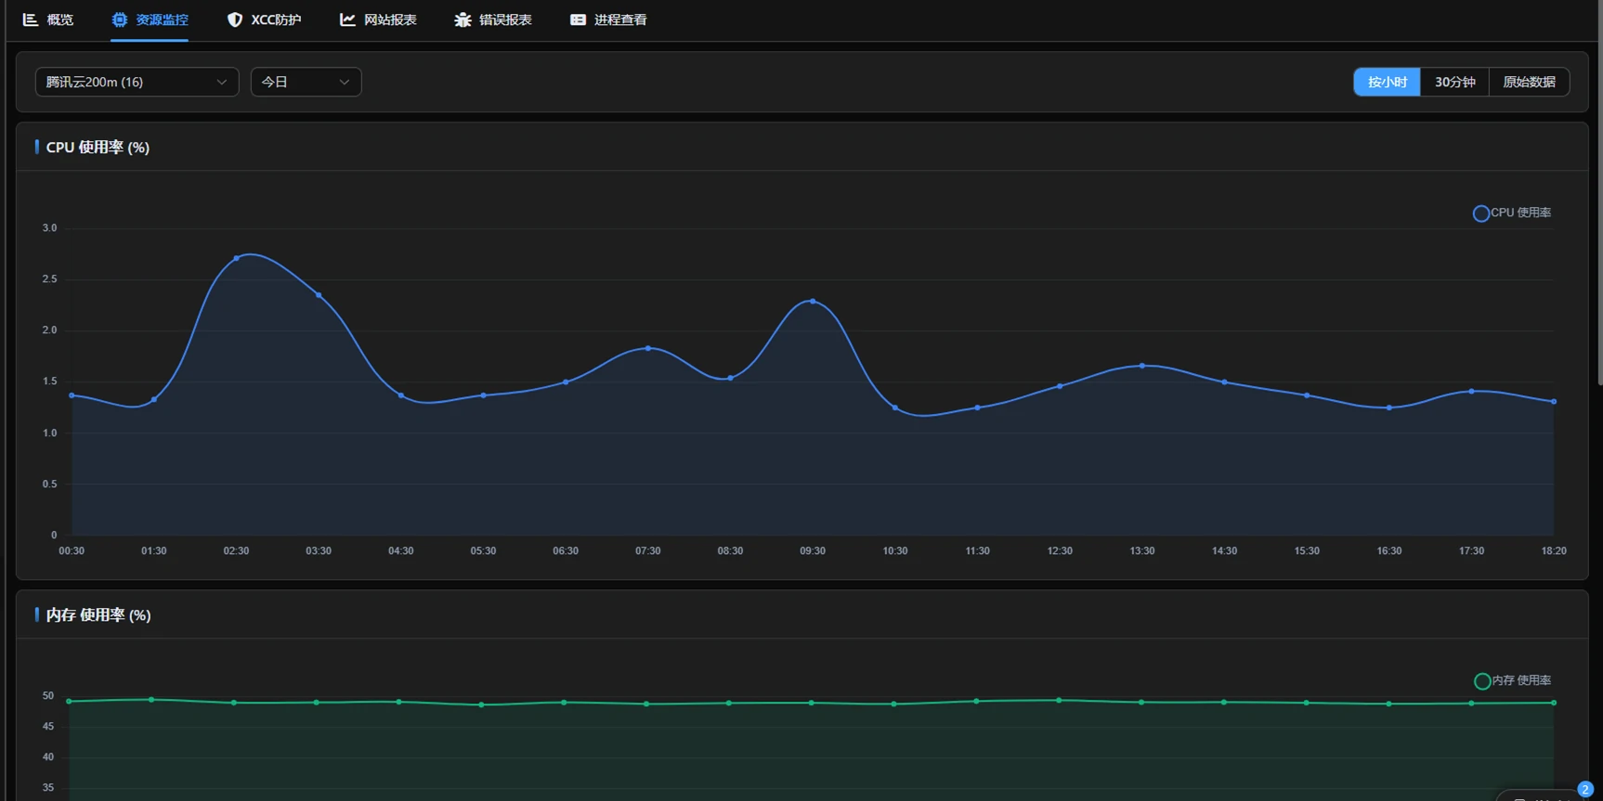Click the overview chart icon
The width and height of the screenshot is (1603, 801).
(x=31, y=19)
